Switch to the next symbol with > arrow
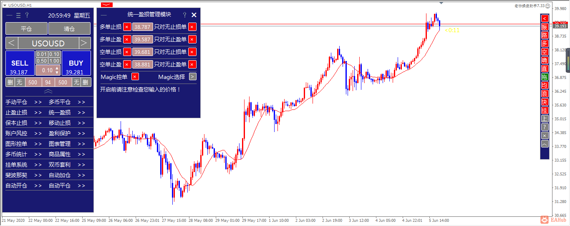The image size is (570, 226). [85, 43]
